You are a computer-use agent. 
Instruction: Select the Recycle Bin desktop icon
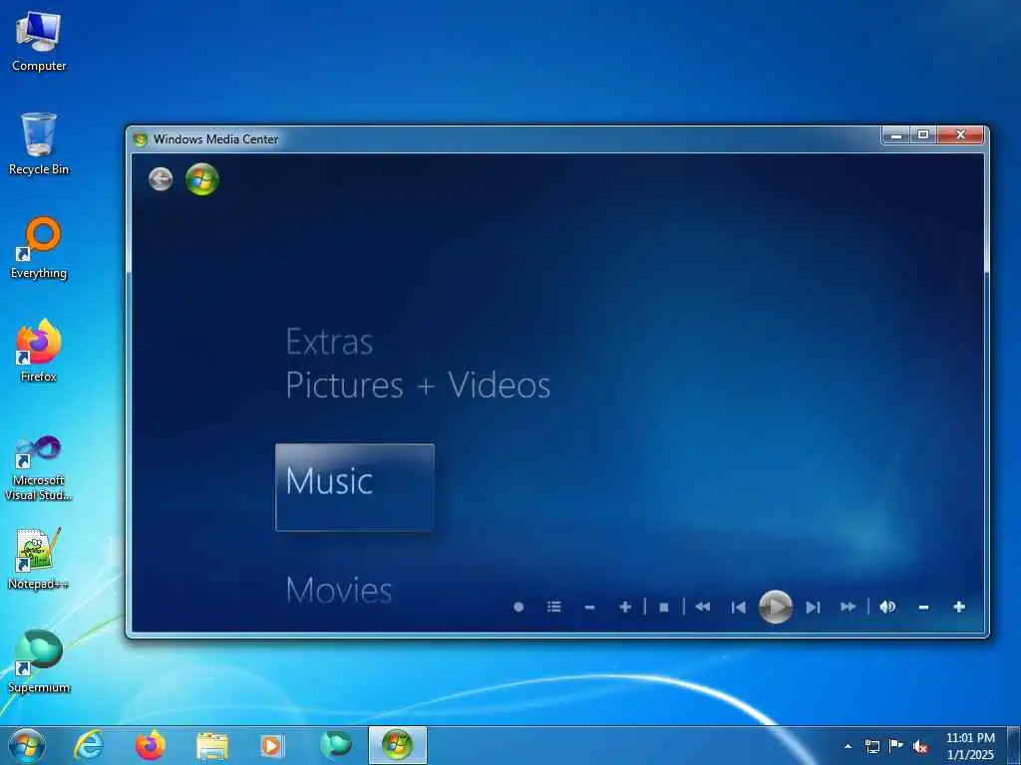click(39, 143)
